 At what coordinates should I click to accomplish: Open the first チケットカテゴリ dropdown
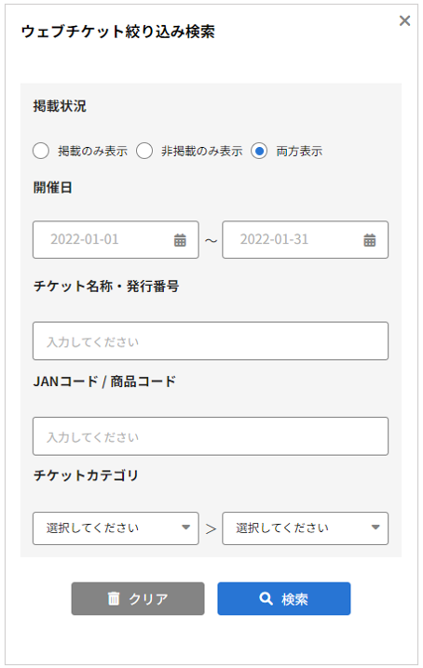(x=116, y=528)
